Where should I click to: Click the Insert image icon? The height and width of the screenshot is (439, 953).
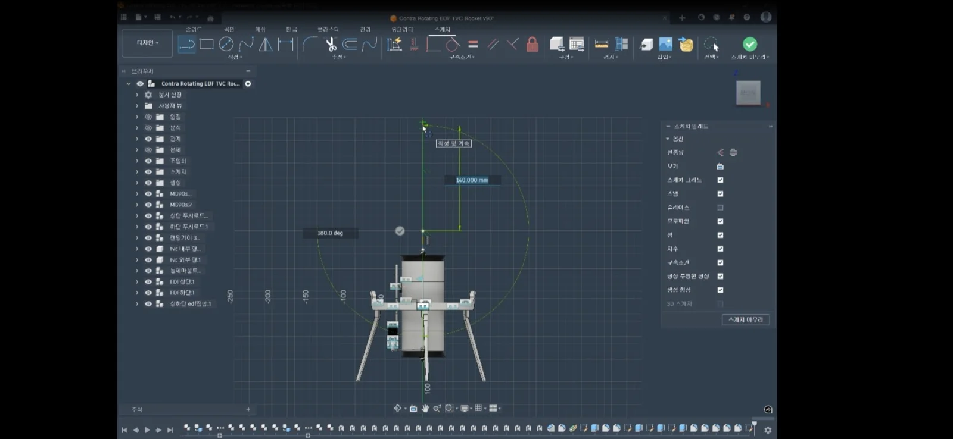[x=665, y=44]
